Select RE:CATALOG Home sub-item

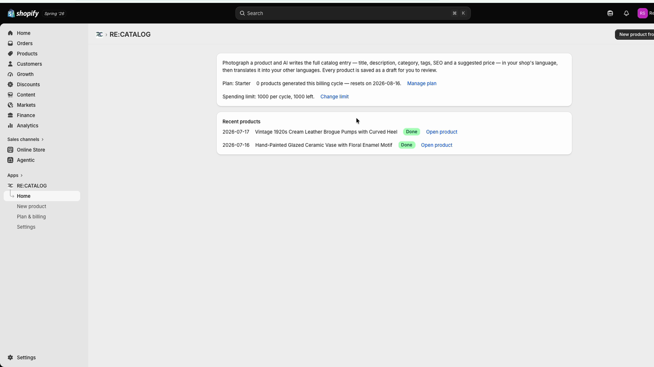coord(42,196)
